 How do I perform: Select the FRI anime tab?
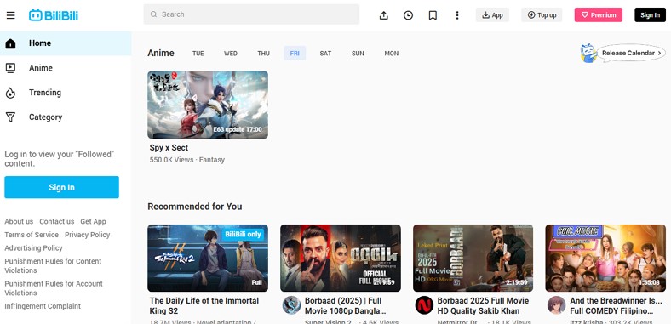(x=295, y=54)
